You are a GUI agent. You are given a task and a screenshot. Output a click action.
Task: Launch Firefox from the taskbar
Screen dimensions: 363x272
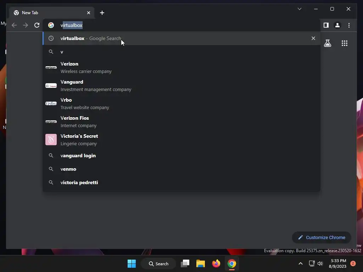216,263
